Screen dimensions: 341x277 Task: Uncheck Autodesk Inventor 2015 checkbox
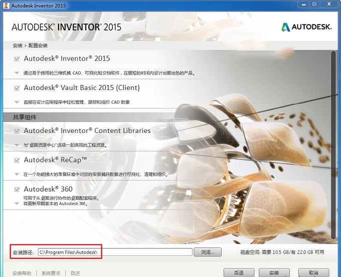[x=17, y=59]
